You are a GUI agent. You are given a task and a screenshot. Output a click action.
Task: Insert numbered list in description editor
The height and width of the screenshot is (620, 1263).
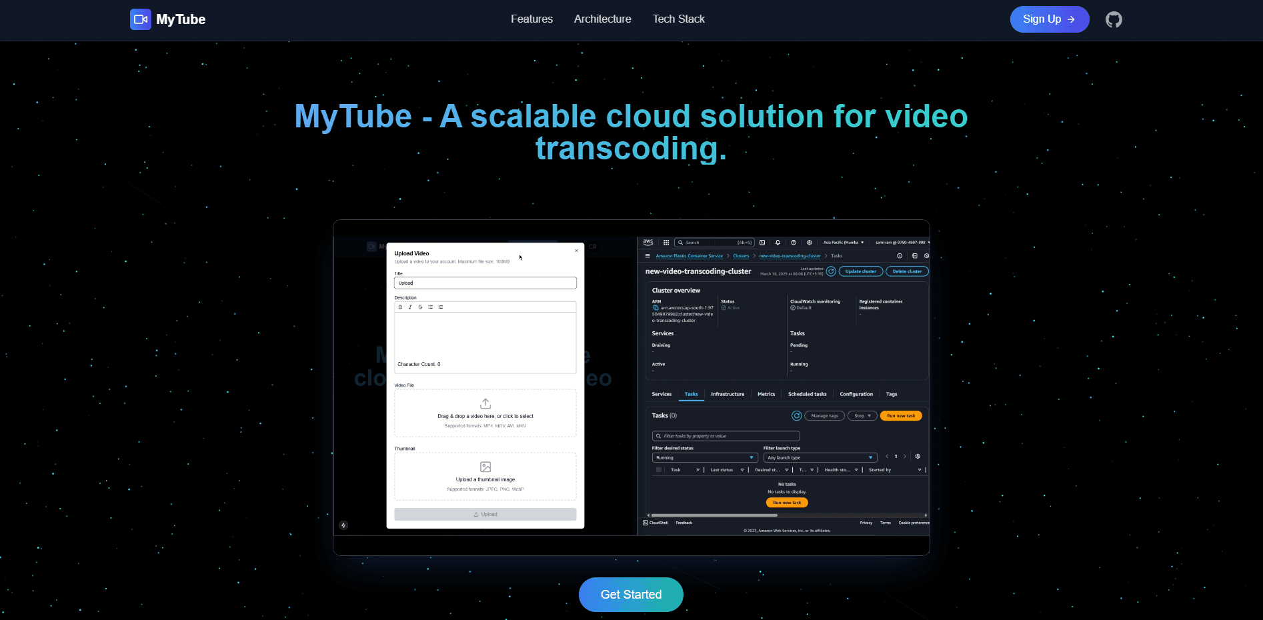tap(441, 307)
